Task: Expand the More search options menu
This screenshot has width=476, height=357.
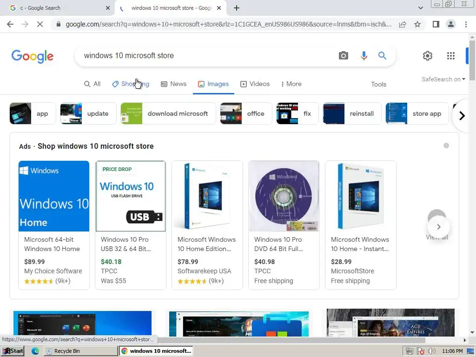Action: coord(291,84)
